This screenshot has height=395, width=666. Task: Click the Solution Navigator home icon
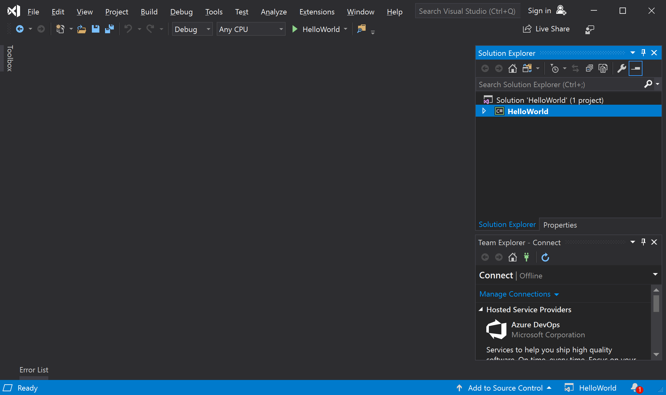coord(513,68)
